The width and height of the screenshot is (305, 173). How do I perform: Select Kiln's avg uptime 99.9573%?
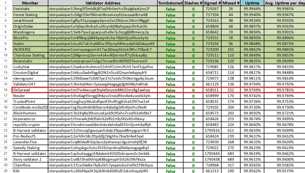tap(285, 171)
